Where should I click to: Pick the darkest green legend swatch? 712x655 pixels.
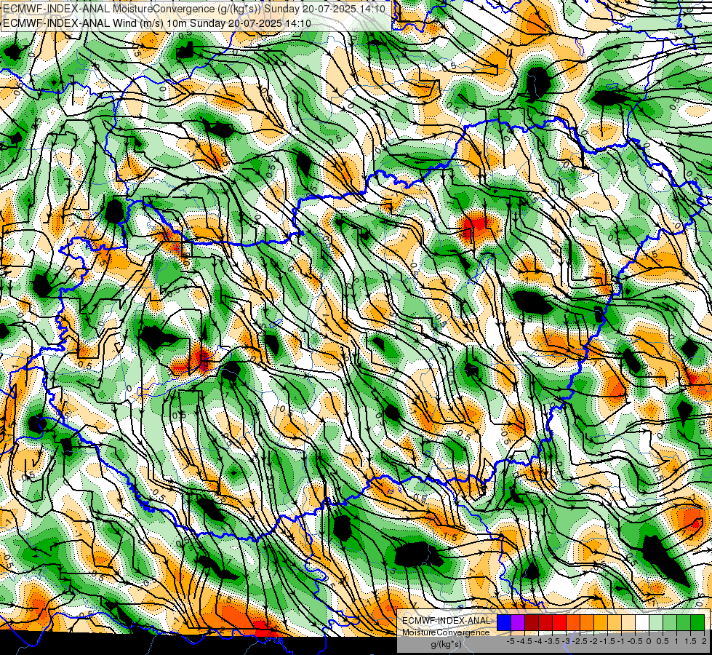pyautogui.click(x=697, y=622)
